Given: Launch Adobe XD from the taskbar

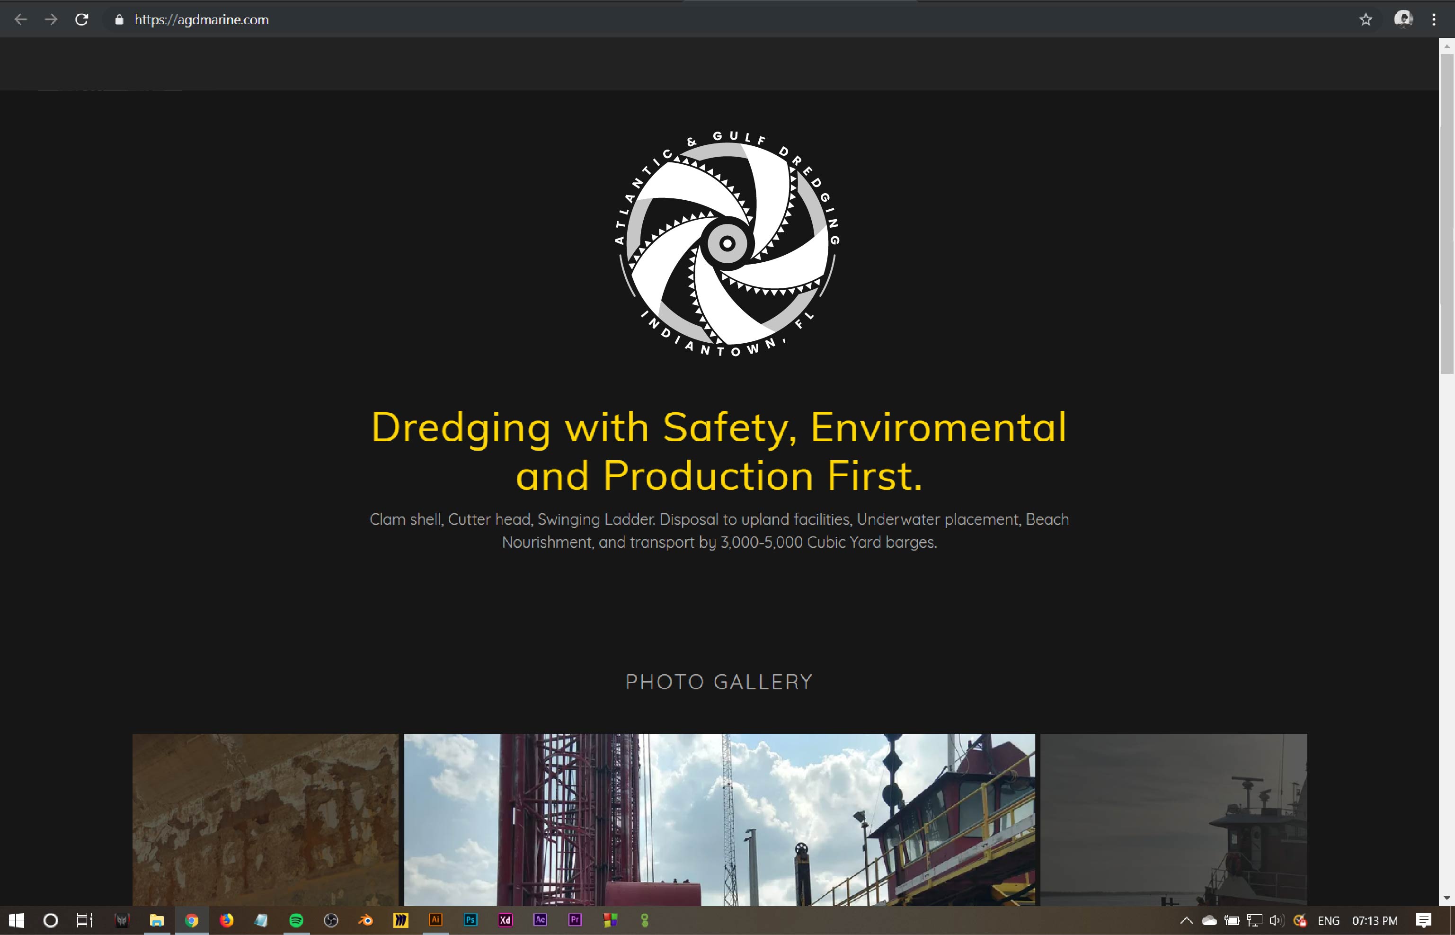Looking at the screenshot, I should pyautogui.click(x=505, y=920).
